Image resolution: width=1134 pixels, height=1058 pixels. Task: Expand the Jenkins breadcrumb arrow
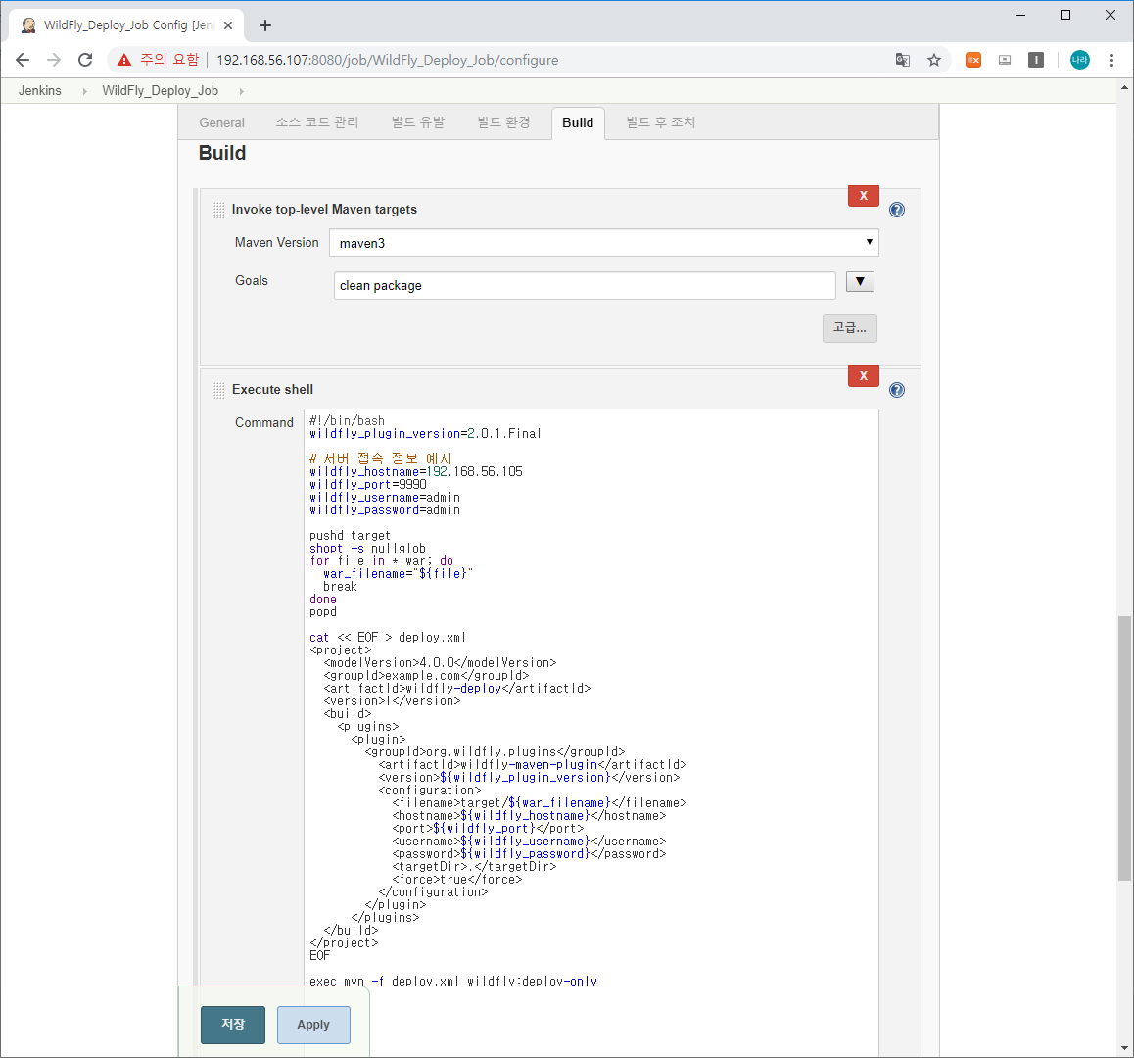tap(84, 91)
